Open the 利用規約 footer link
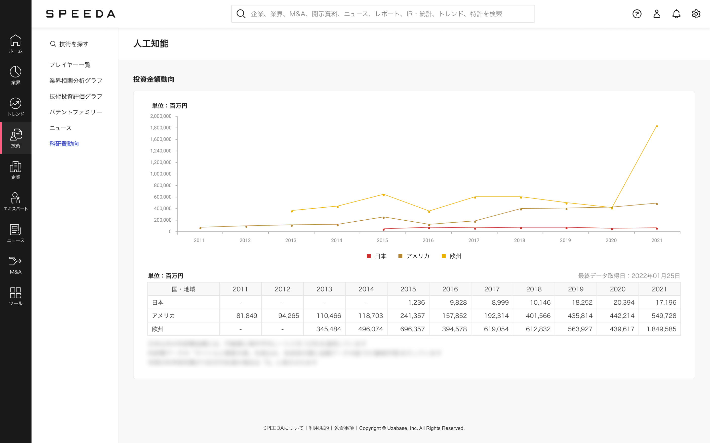Image resolution: width=710 pixels, height=443 pixels. coord(319,428)
